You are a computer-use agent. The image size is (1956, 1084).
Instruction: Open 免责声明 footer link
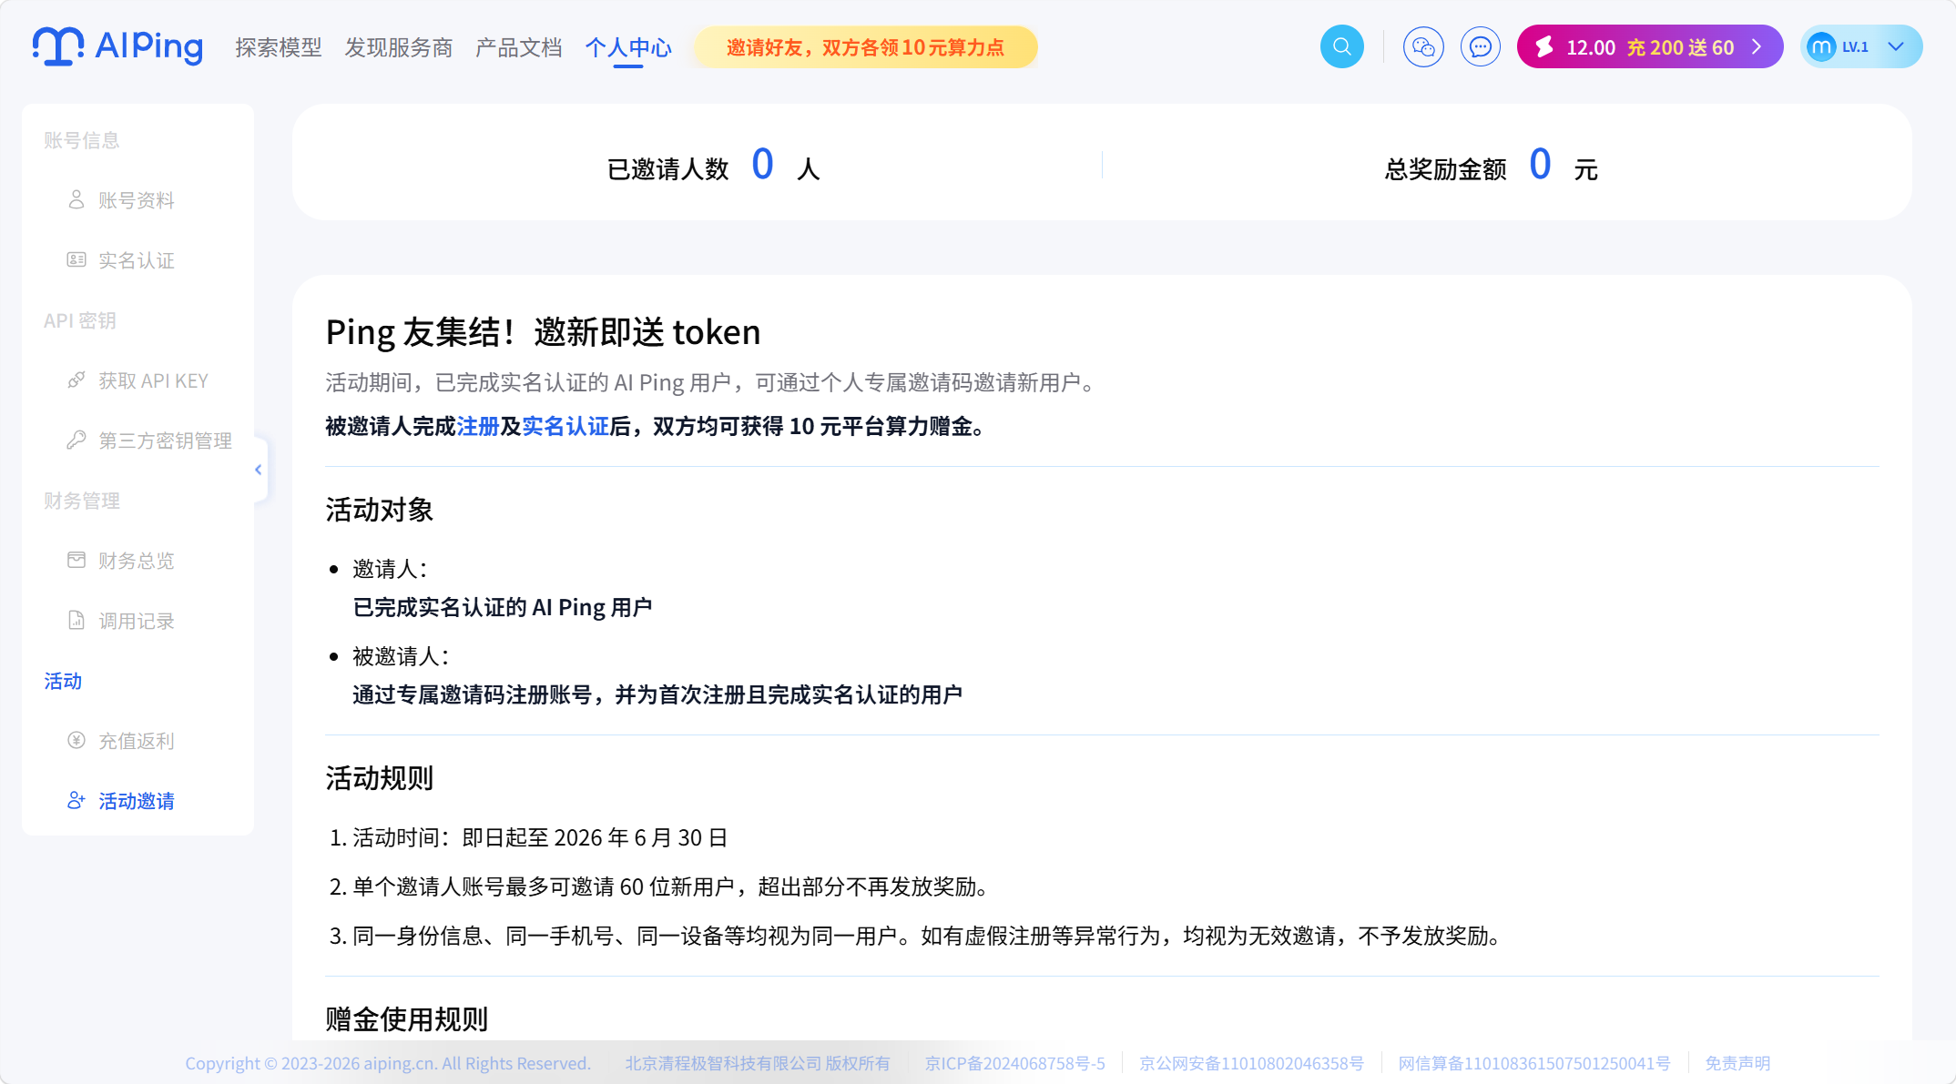tap(1737, 1063)
